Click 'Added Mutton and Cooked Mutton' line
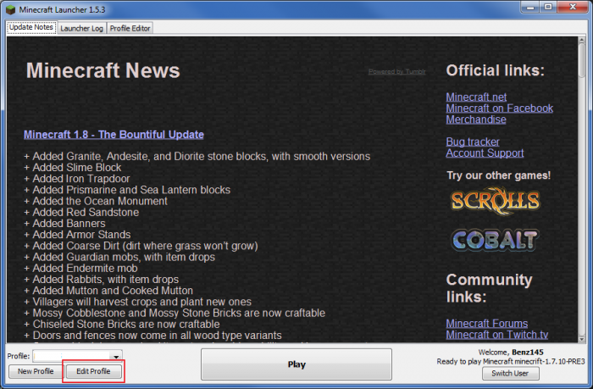Image resolution: width=593 pixels, height=389 pixels. [x=108, y=291]
